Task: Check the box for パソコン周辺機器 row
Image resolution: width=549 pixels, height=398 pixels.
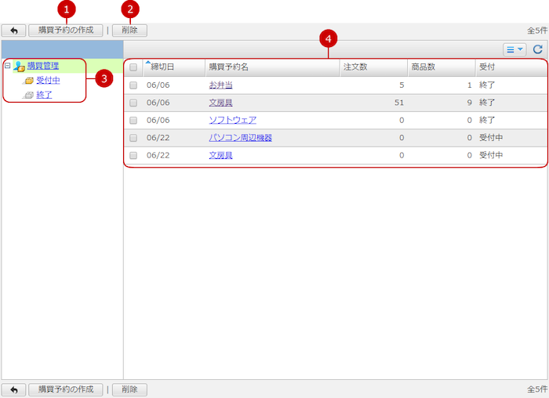Action: 133,138
